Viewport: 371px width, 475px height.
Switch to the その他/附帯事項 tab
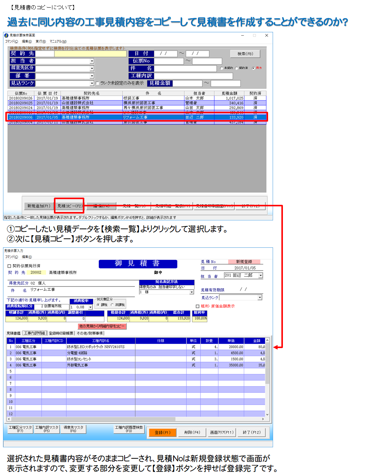pos(90,333)
